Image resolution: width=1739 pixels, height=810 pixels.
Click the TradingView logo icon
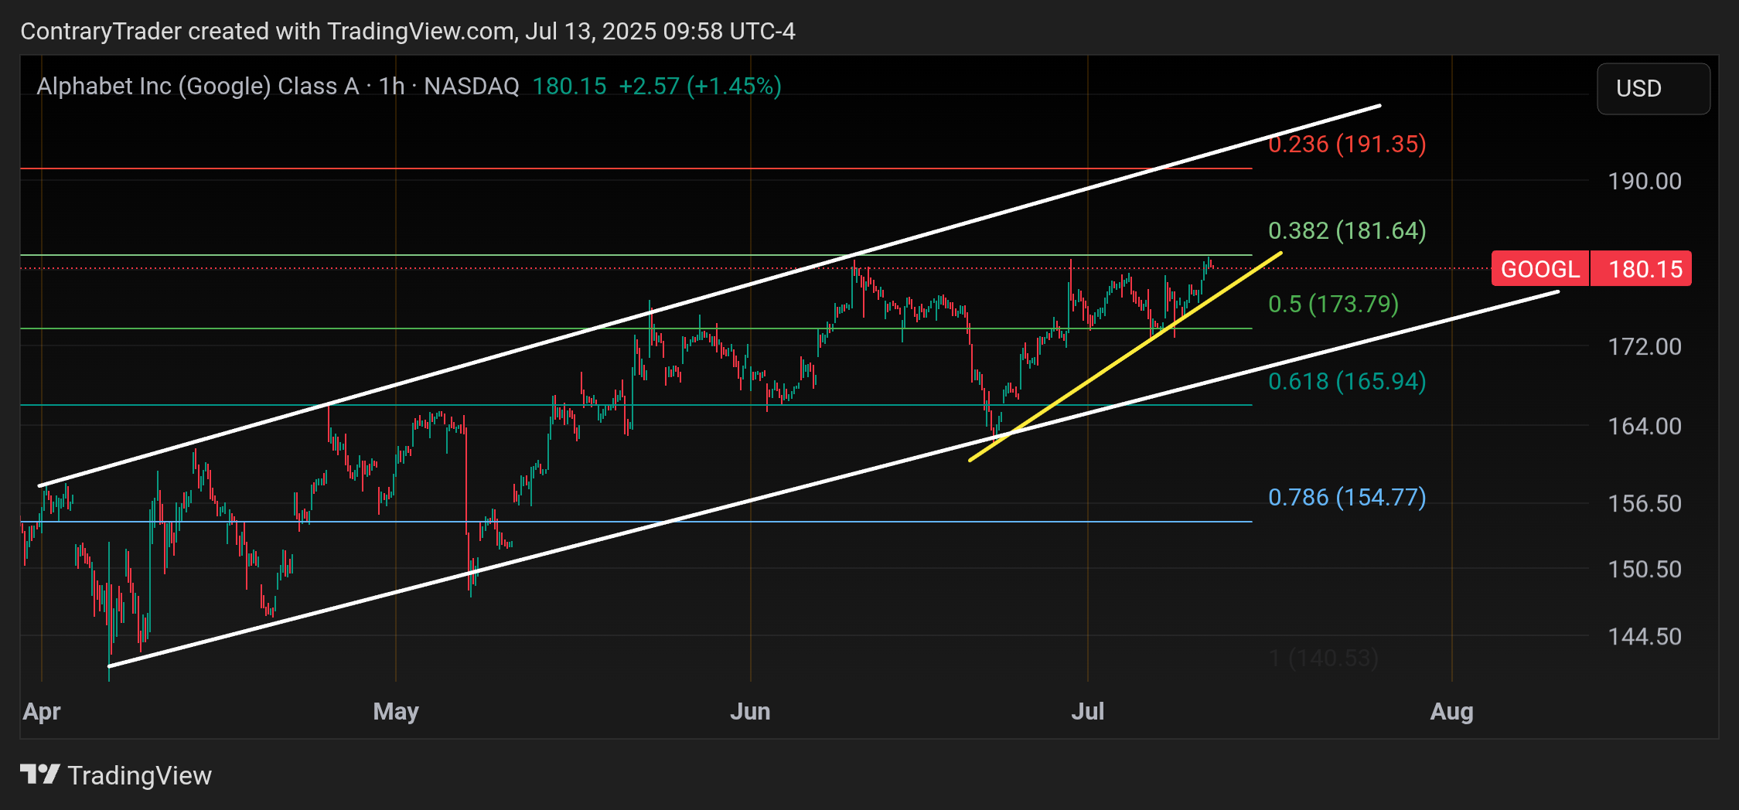pos(40,774)
